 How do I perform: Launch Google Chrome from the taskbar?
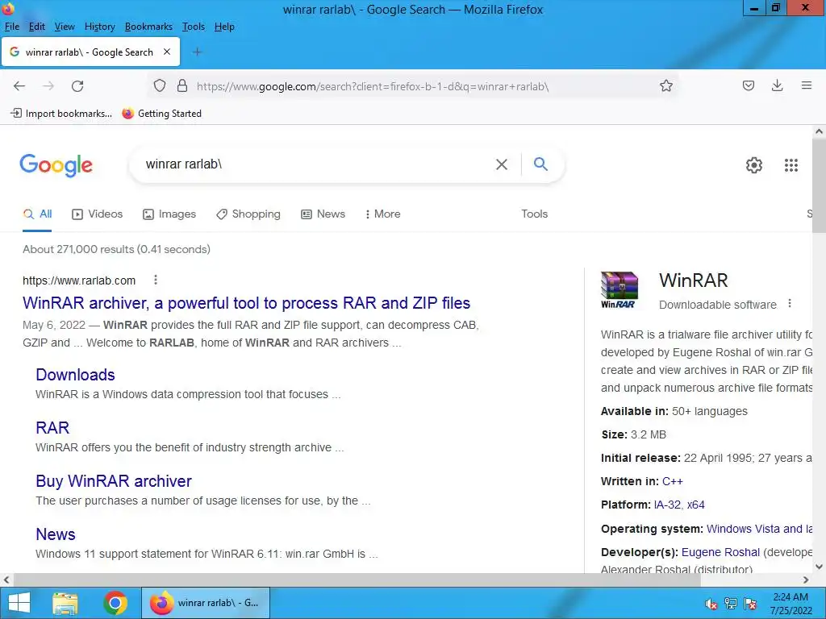115,603
